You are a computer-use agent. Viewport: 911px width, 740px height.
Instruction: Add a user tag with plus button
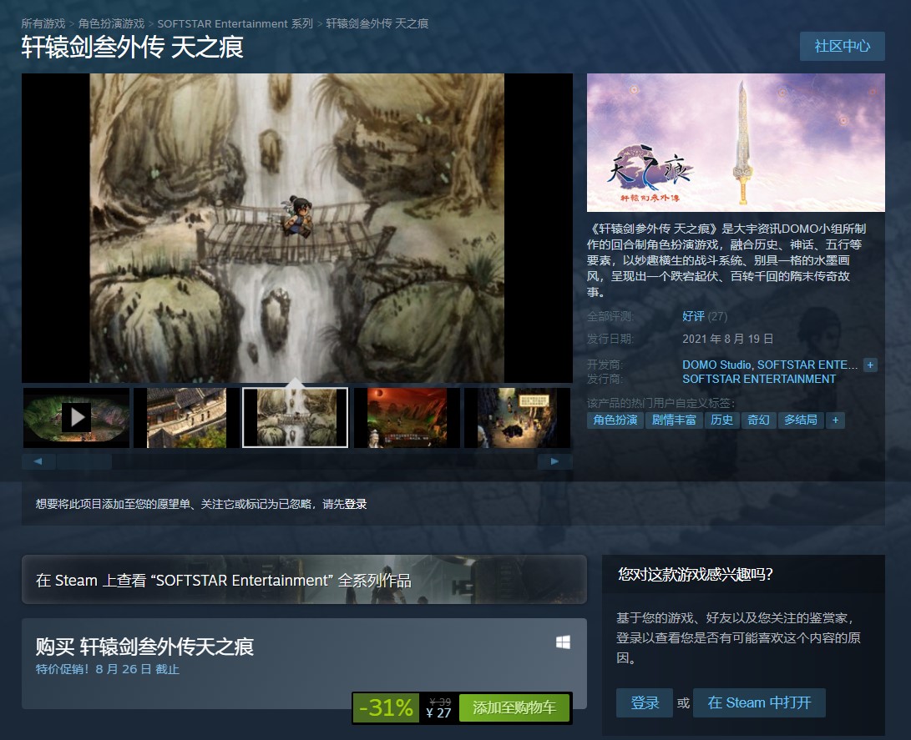(836, 420)
